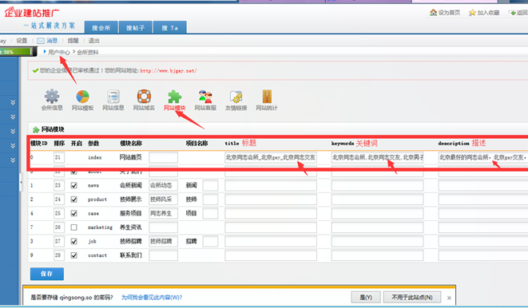Click the 联系我们 module name text

click(131, 255)
